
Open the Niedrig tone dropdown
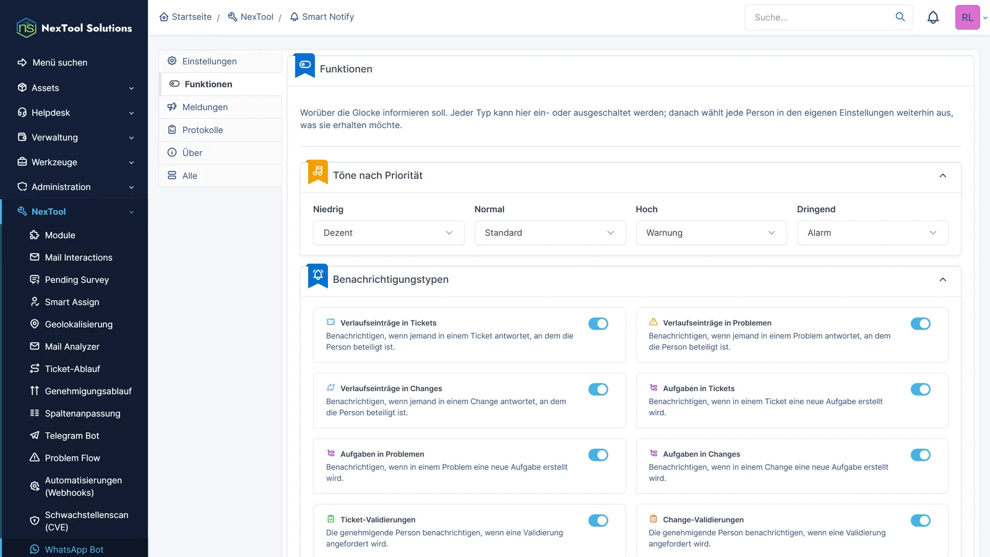[389, 233]
